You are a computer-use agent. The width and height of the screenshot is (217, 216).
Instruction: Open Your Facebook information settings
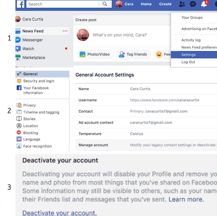(36, 90)
